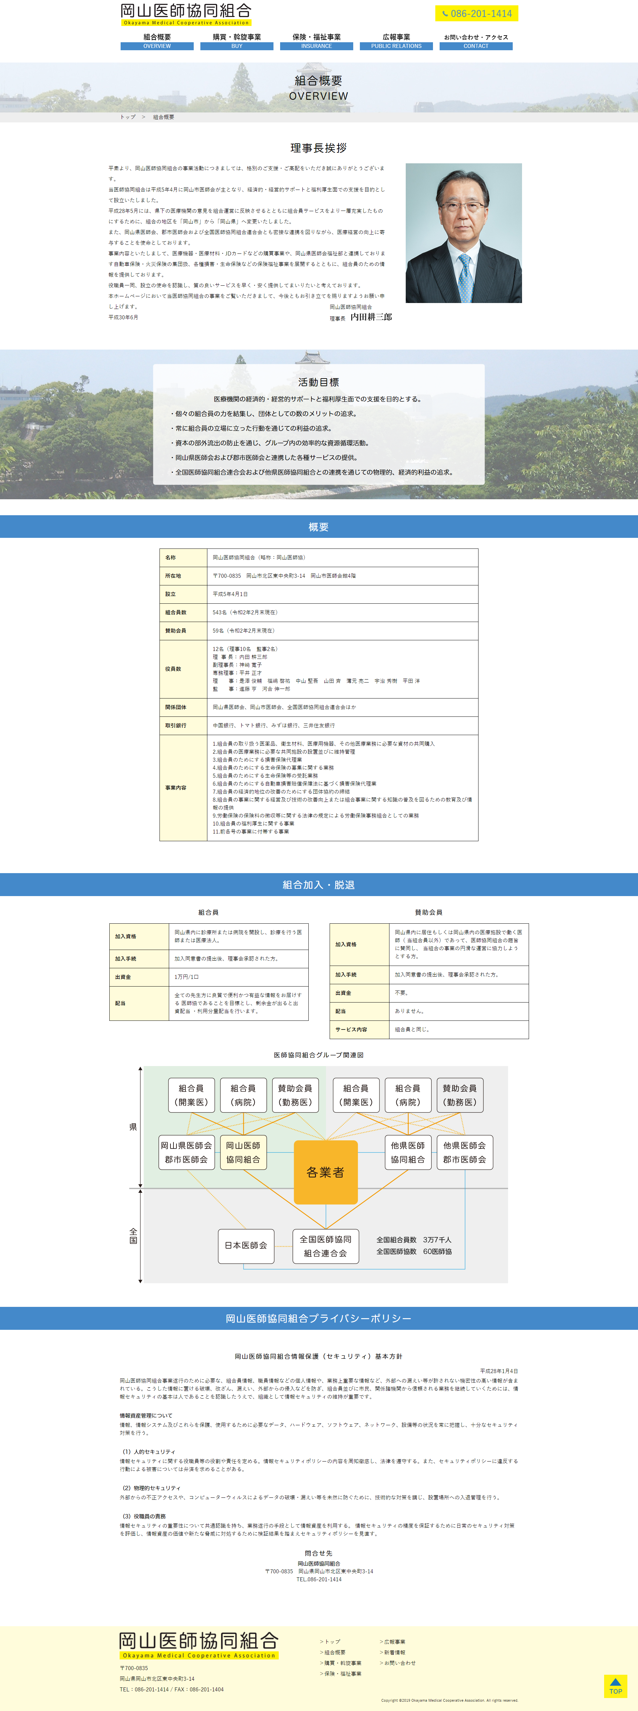Click the blue プライバシーポリシー section banner

pos(319,1319)
